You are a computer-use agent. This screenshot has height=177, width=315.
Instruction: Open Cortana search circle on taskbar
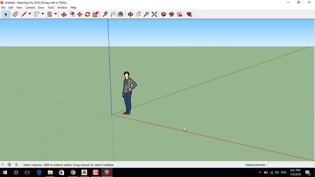(16, 173)
